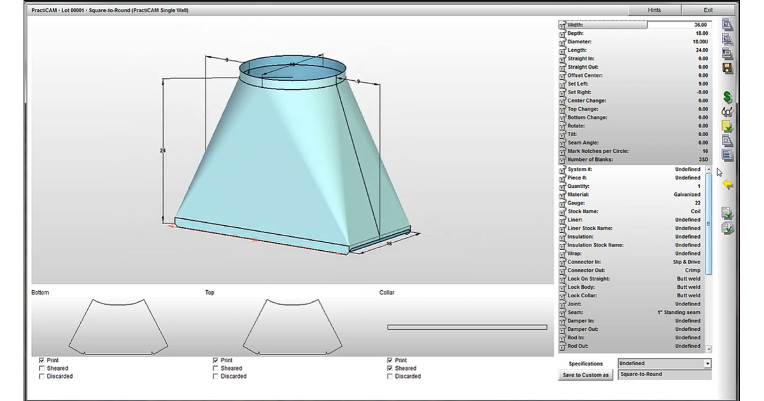
Task: Click the Length value 24.00
Action: 701,50
